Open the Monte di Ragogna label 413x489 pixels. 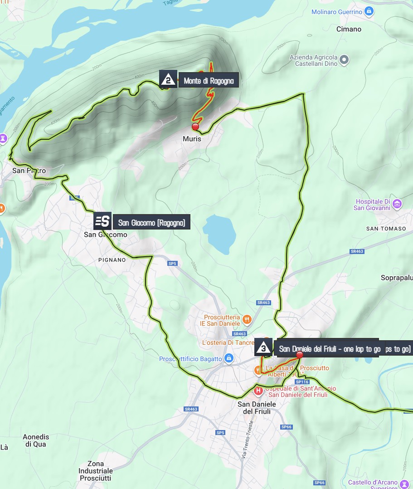click(x=209, y=80)
